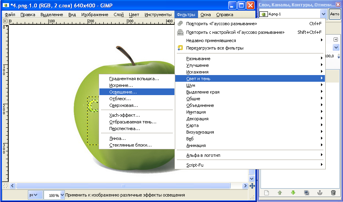Click the anchor layer icon

tap(320, 193)
